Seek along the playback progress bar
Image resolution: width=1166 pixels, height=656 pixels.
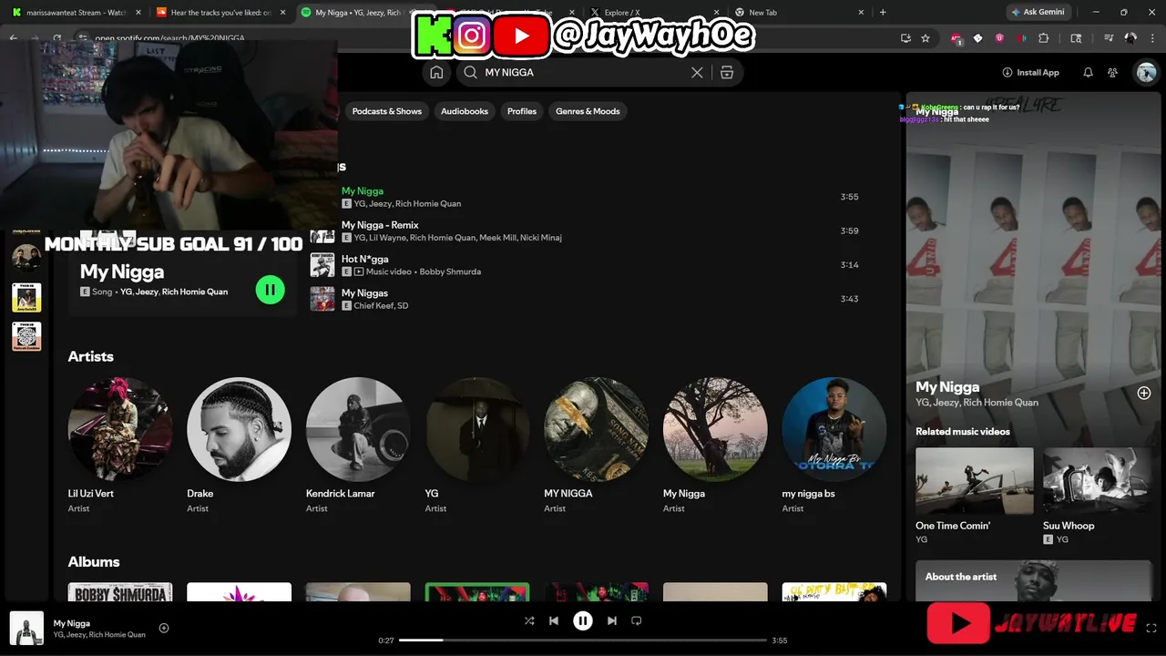[x=583, y=641]
